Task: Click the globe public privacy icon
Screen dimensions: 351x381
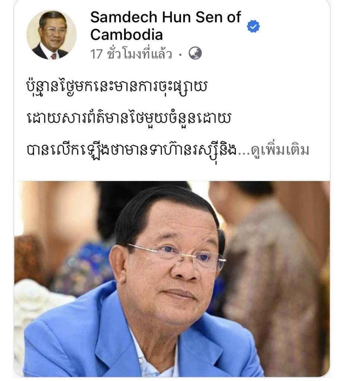Action: (x=195, y=53)
